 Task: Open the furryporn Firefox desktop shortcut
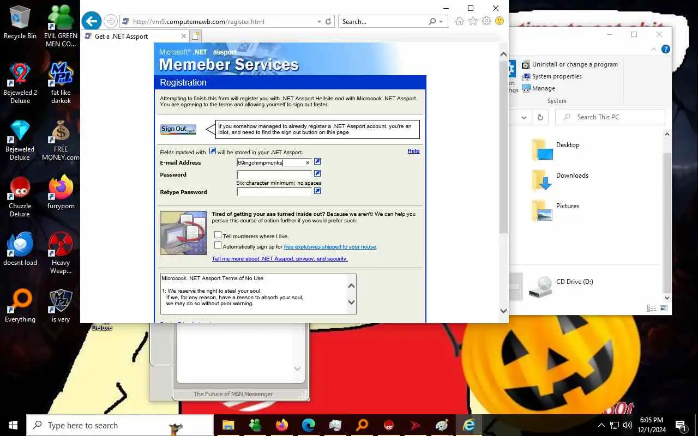[61, 192]
